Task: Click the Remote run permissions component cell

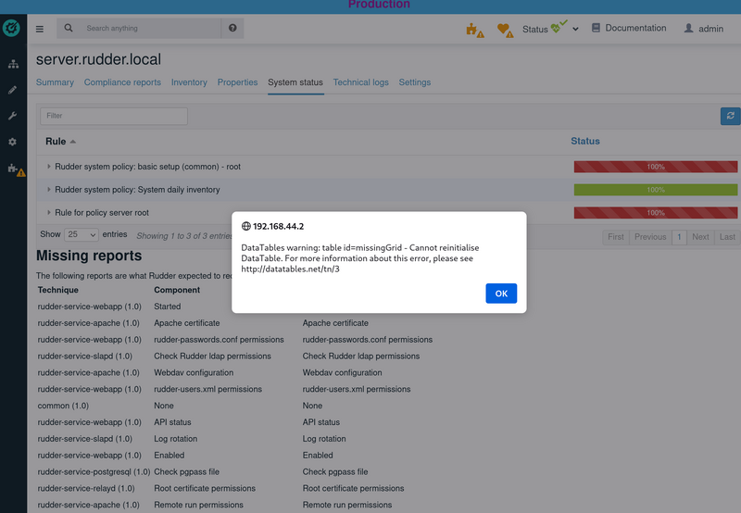Action: 198,505
